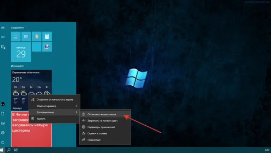Open the blue Windows logo tile
The image size is (271, 153).
click(37, 47)
